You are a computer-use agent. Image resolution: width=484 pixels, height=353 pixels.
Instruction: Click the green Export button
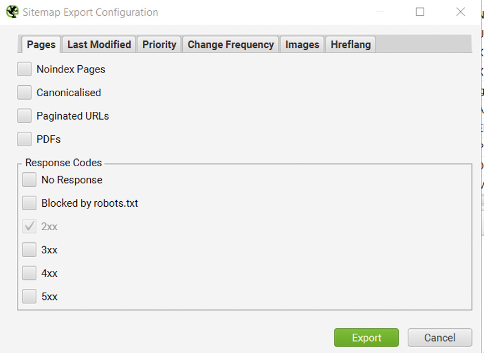(366, 338)
